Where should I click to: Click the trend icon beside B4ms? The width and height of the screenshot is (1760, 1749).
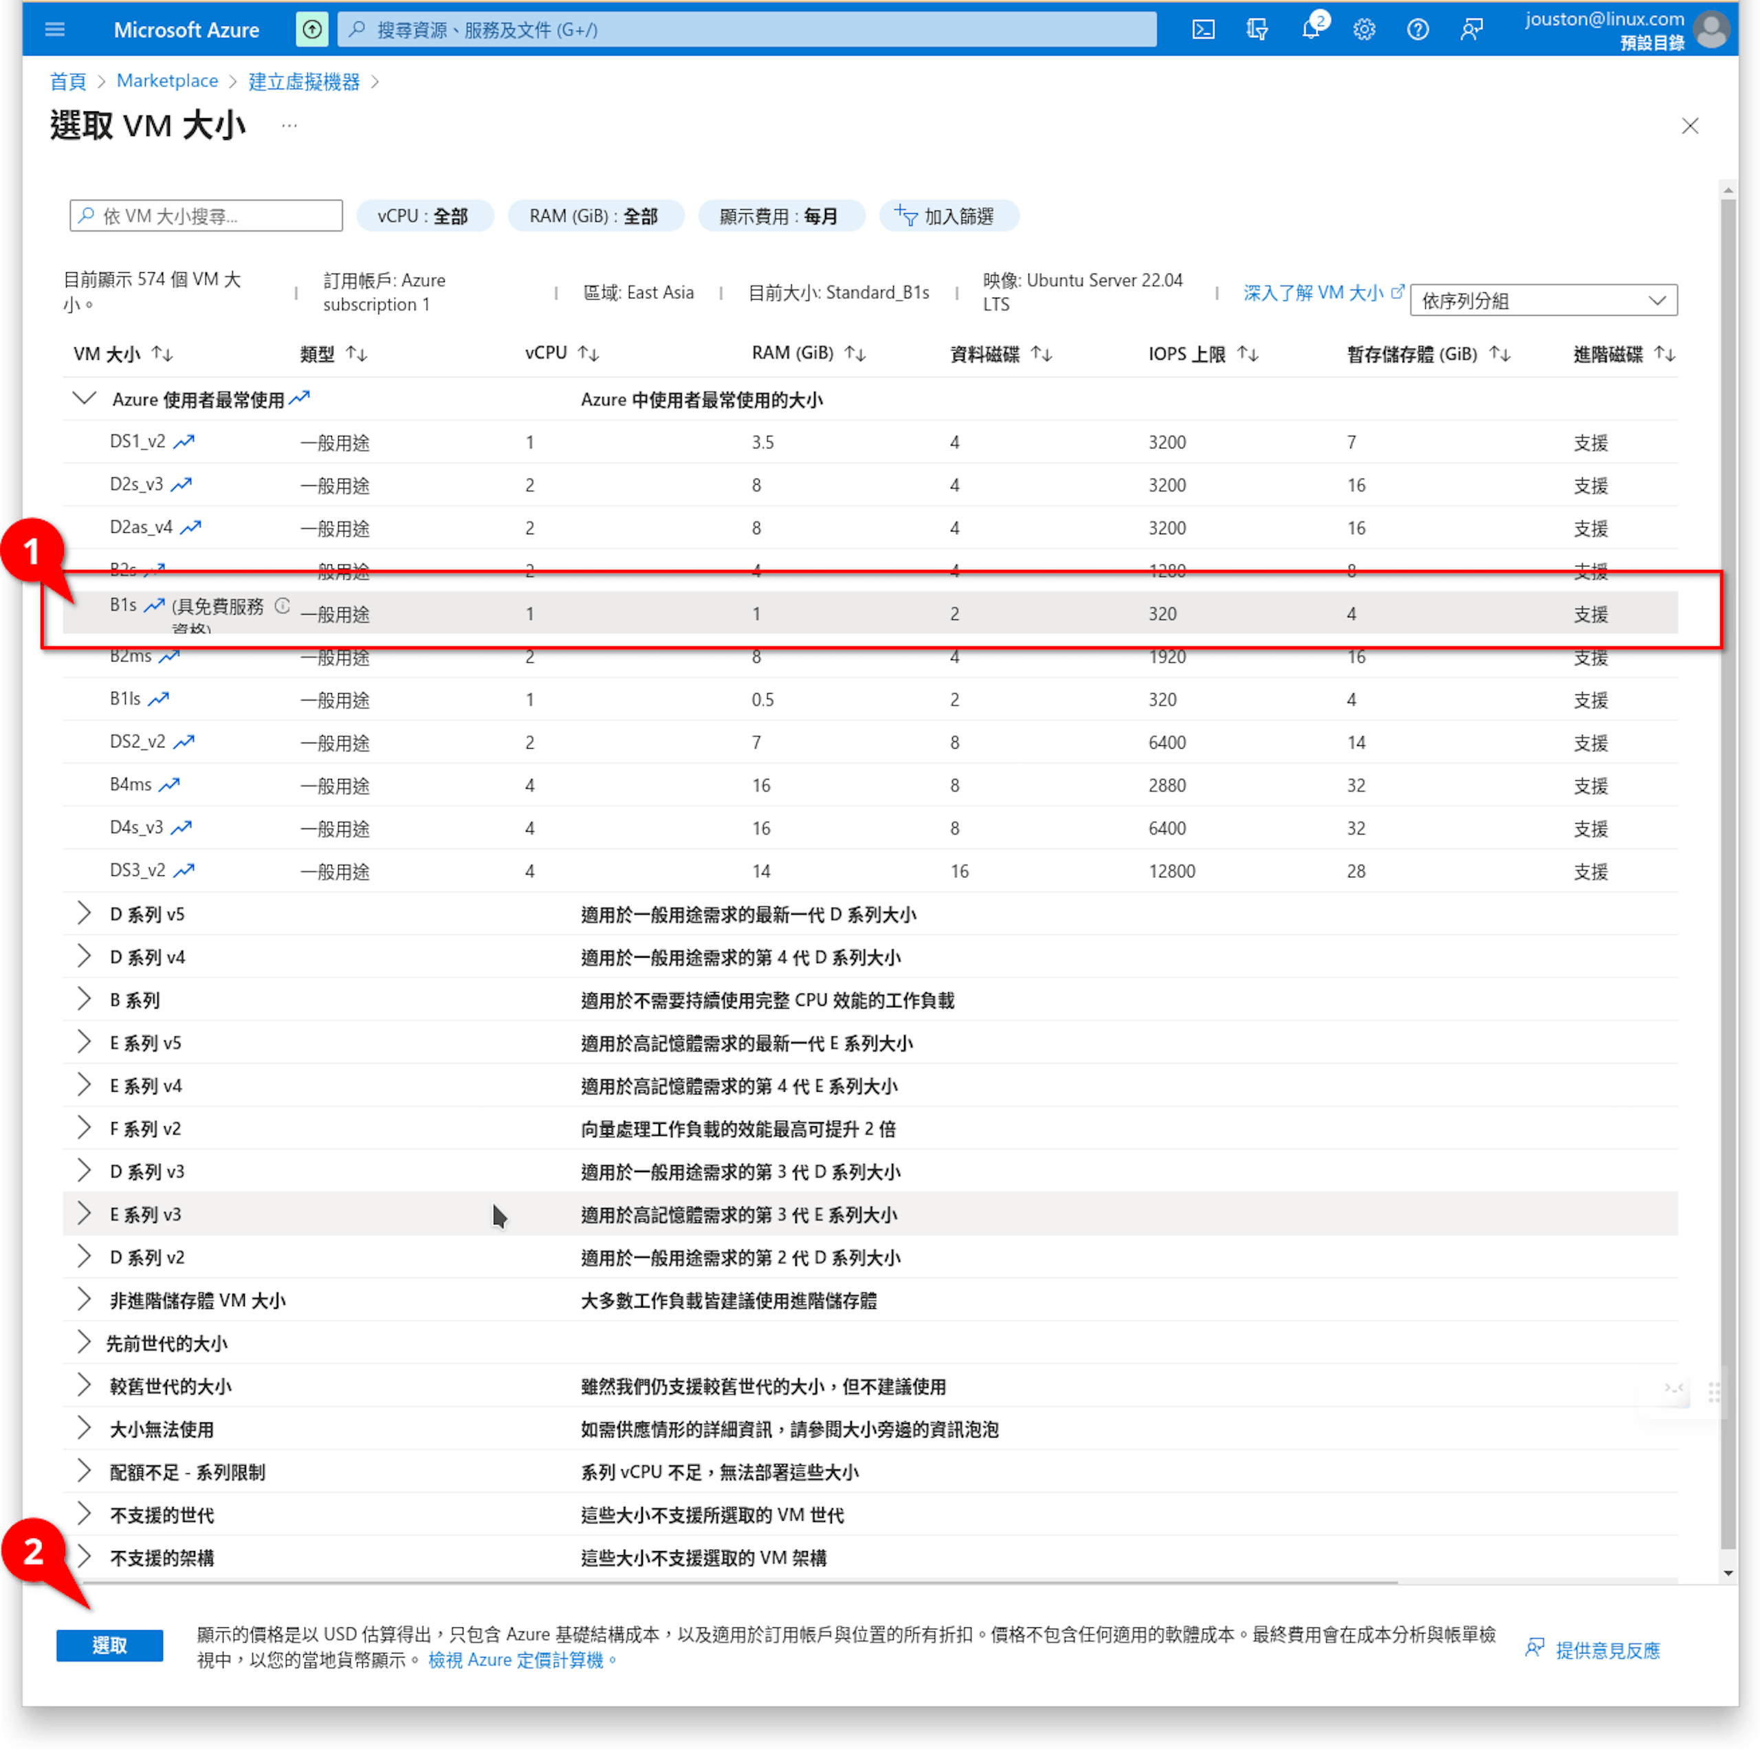click(169, 784)
